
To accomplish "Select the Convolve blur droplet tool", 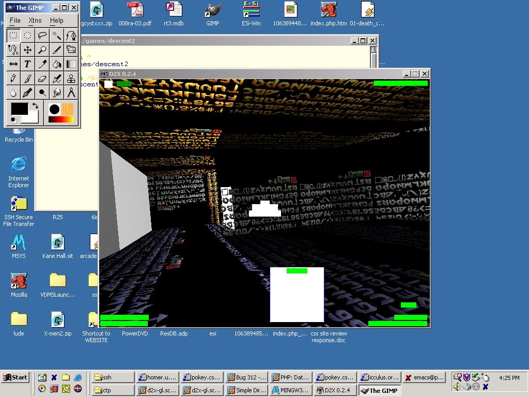I will point(13,93).
